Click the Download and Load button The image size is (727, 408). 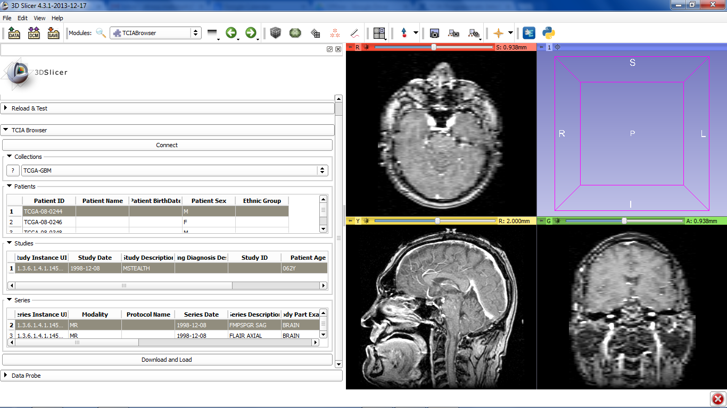pyautogui.click(x=167, y=360)
